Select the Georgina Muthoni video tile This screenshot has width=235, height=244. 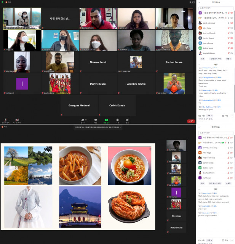tap(79, 105)
